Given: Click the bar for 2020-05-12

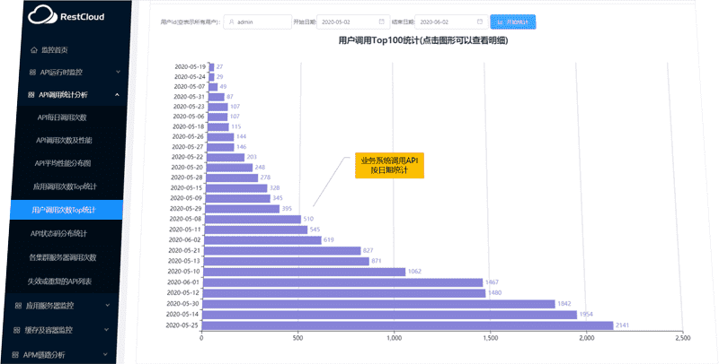Looking at the screenshot, I should pos(344,293).
